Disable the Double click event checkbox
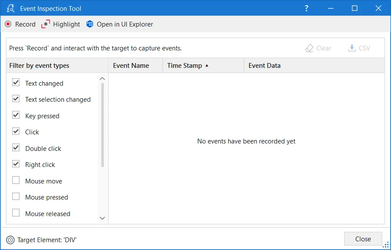The height and width of the screenshot is (250, 391). pyautogui.click(x=16, y=148)
